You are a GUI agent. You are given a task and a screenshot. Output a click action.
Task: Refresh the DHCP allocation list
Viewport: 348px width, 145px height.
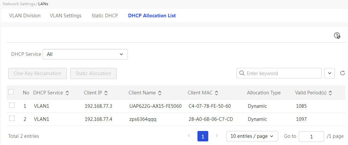pos(342,73)
